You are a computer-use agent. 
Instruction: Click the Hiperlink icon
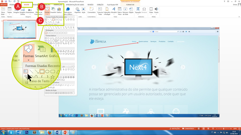78,10
